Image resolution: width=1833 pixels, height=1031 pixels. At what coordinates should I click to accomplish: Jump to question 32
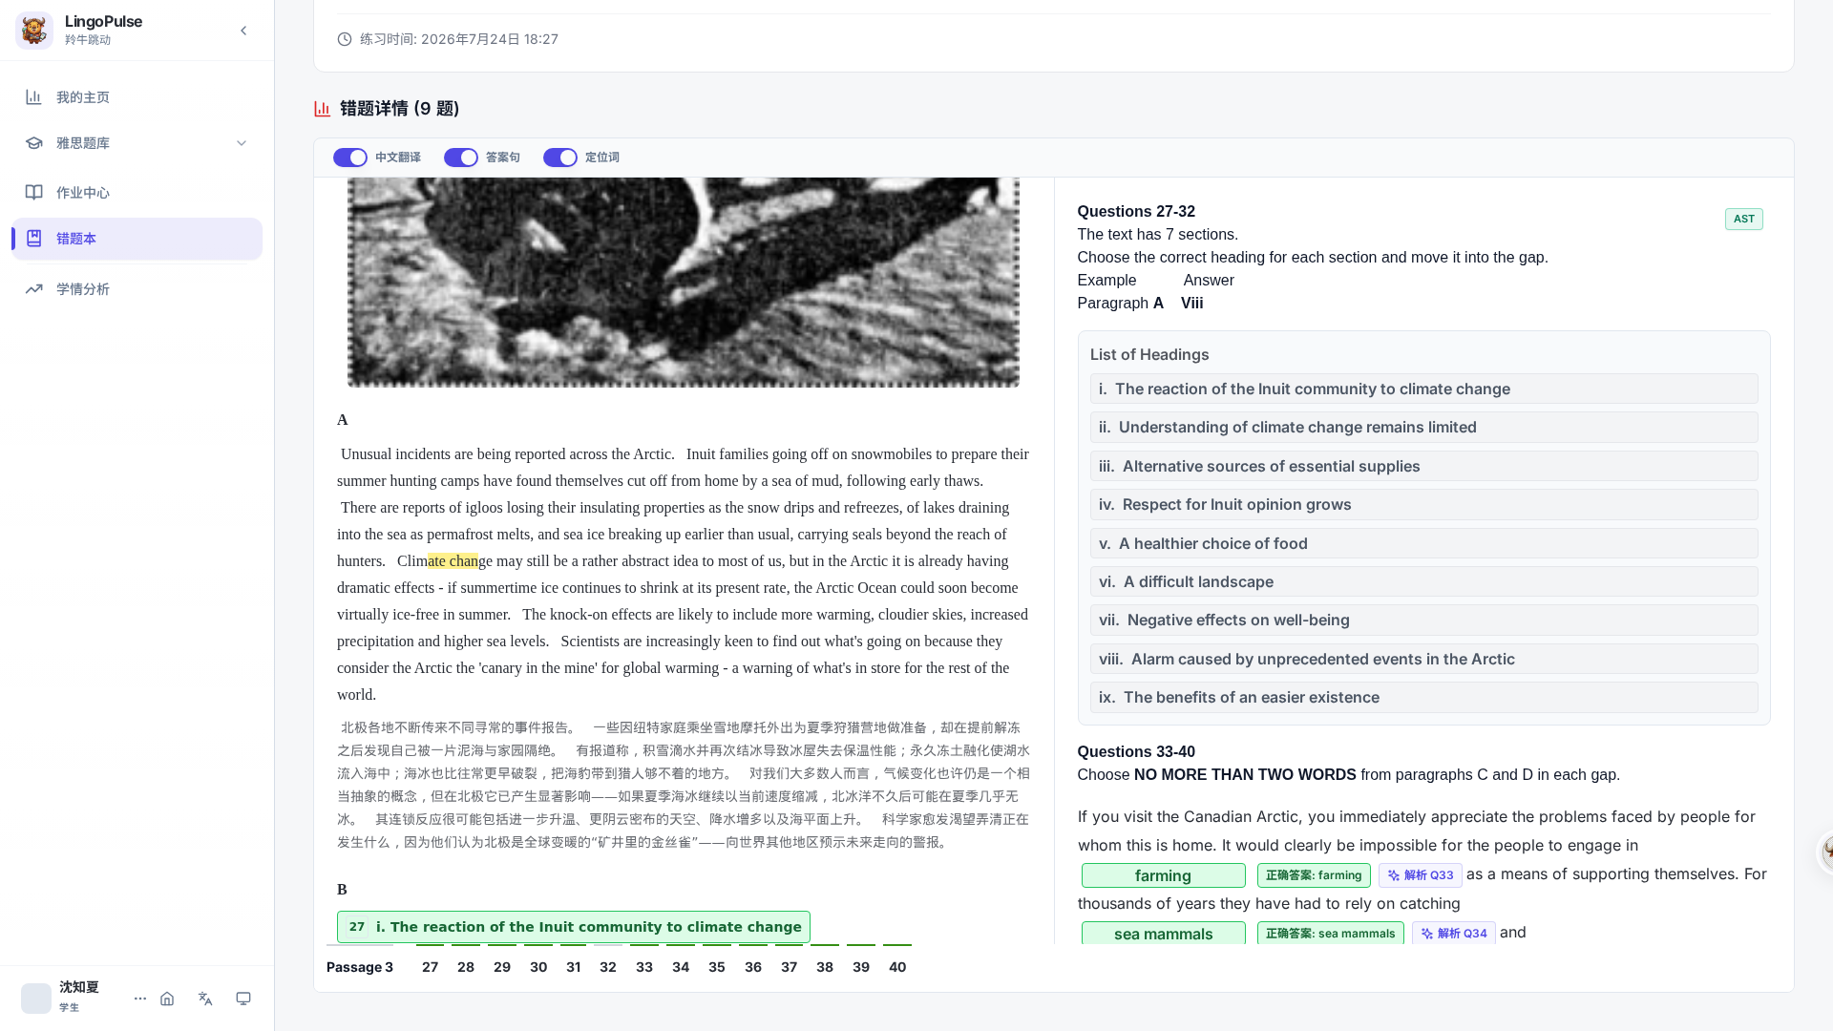(608, 967)
